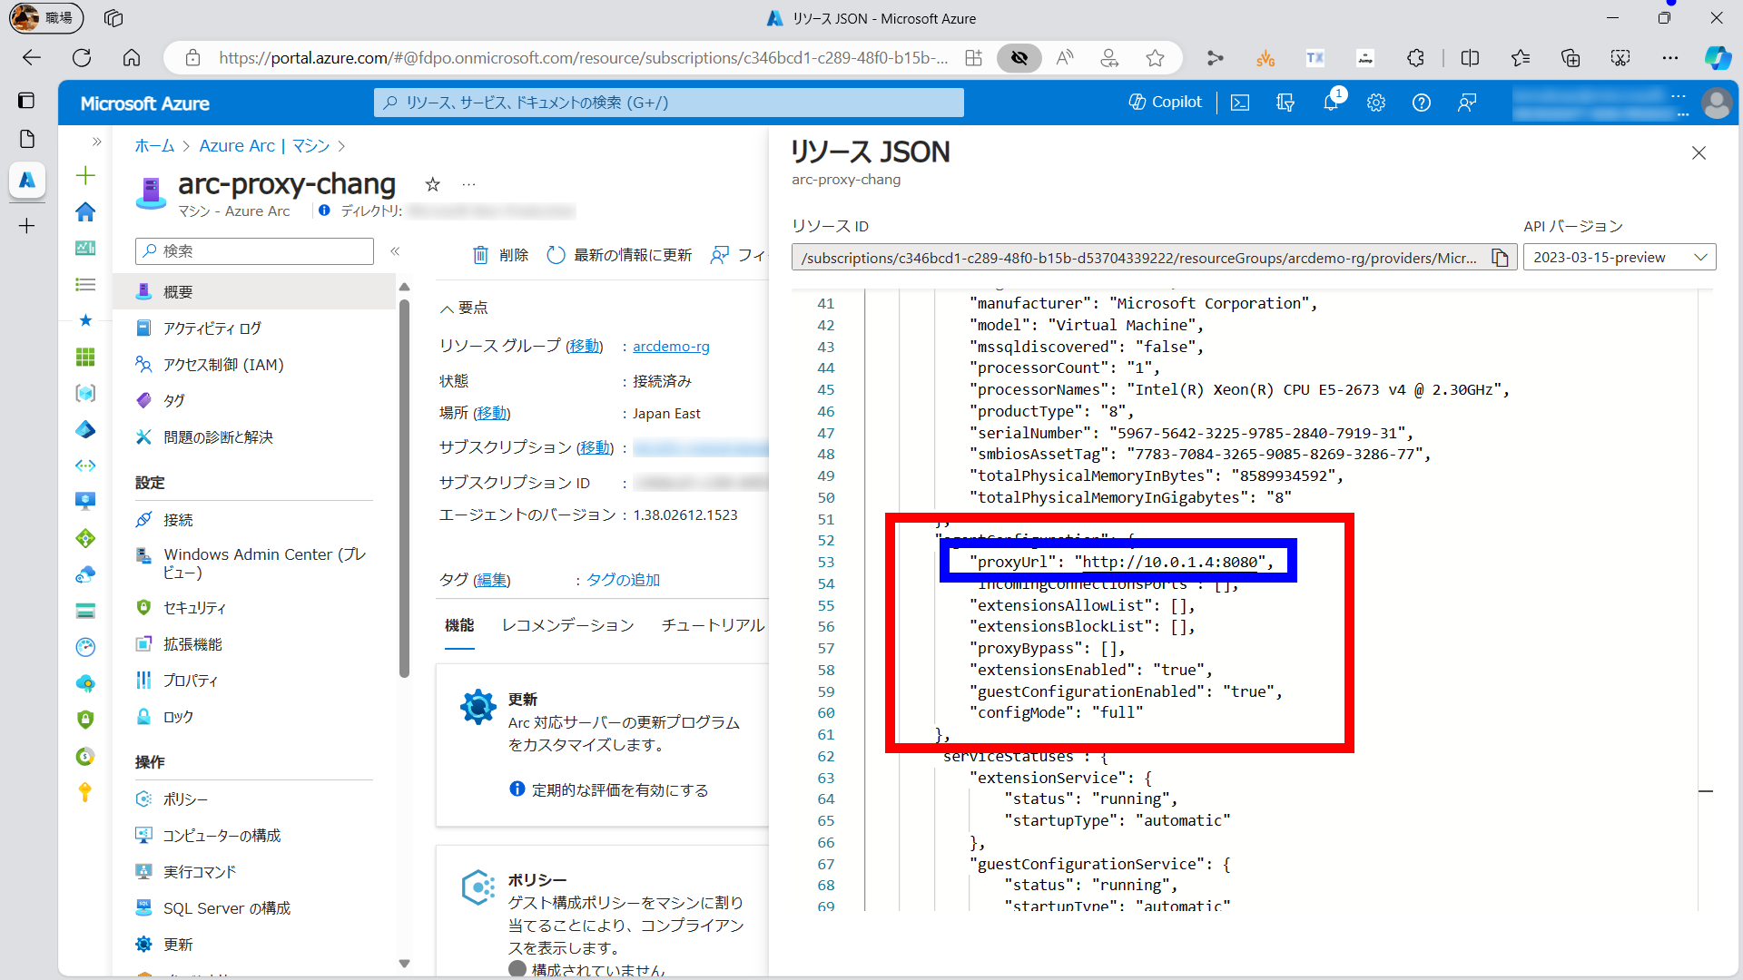
Task: Open all services list icon
Action: pyautogui.click(x=85, y=285)
